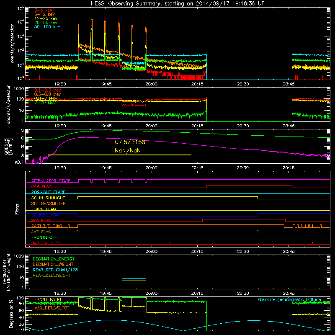Select the SAA_FLAG label
This screenshot has width=335, height=335.
point(41,220)
